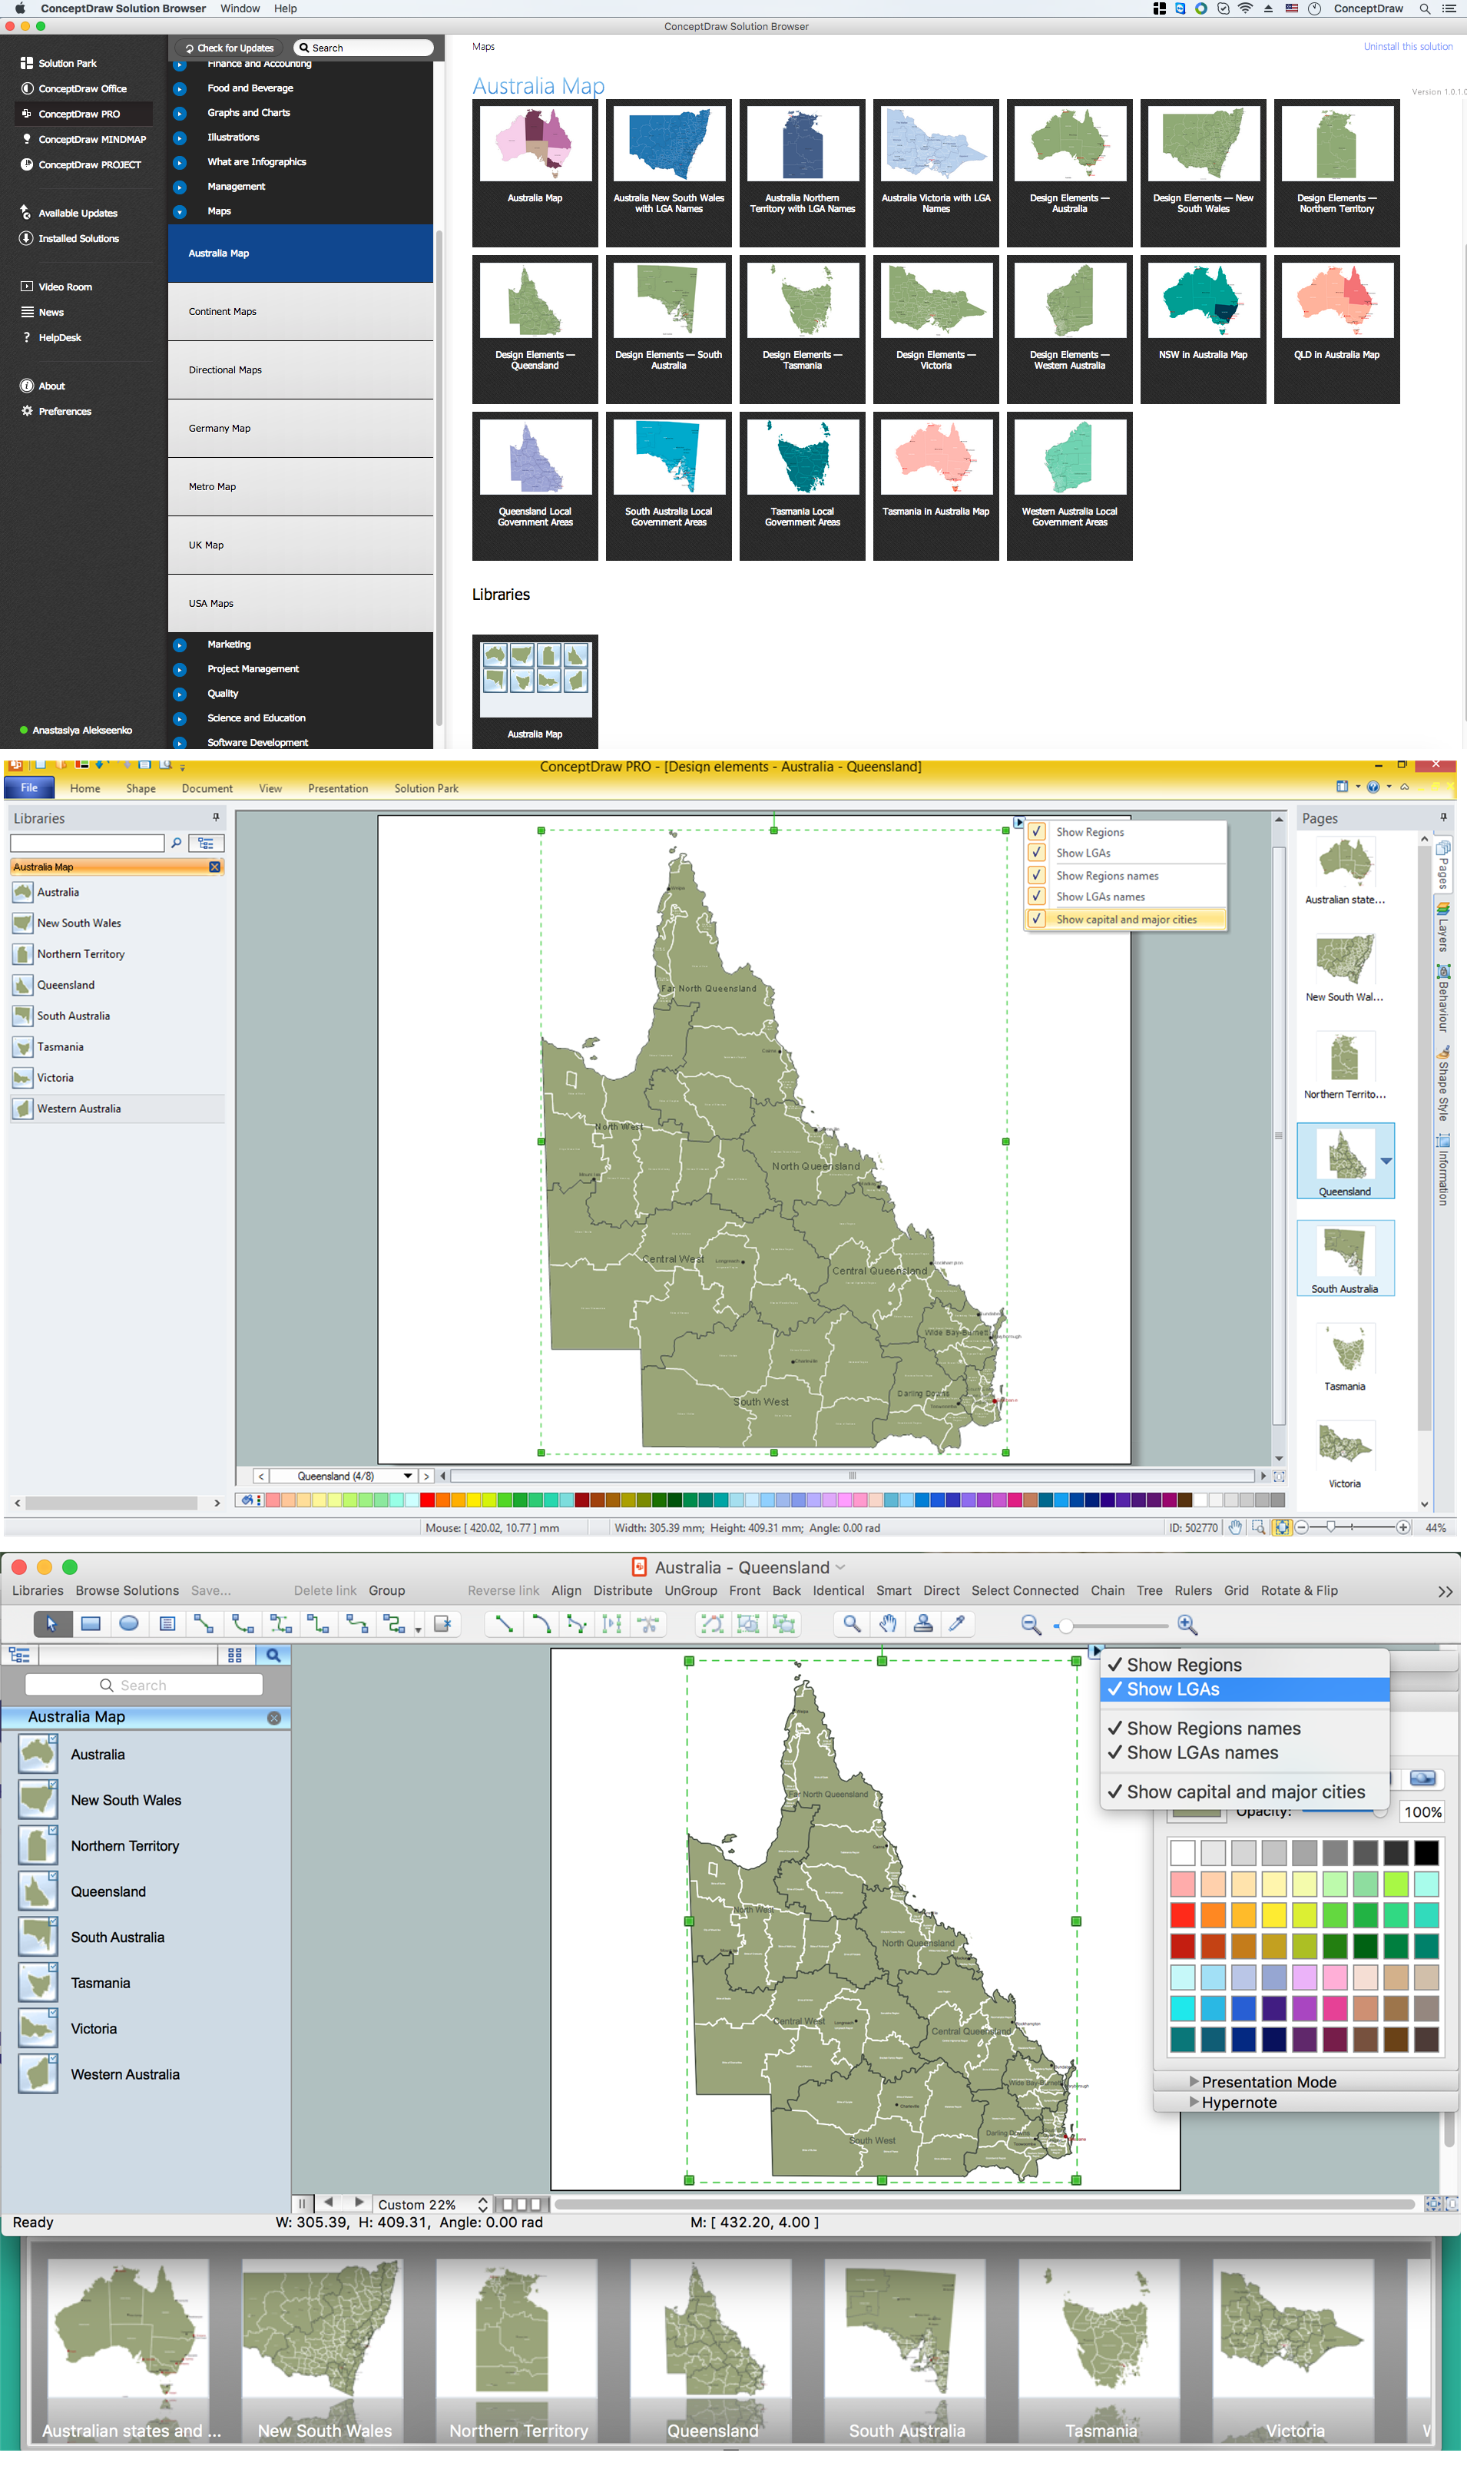Click the zoom in magnifier icon
1467x2466 pixels.
tap(1187, 1625)
